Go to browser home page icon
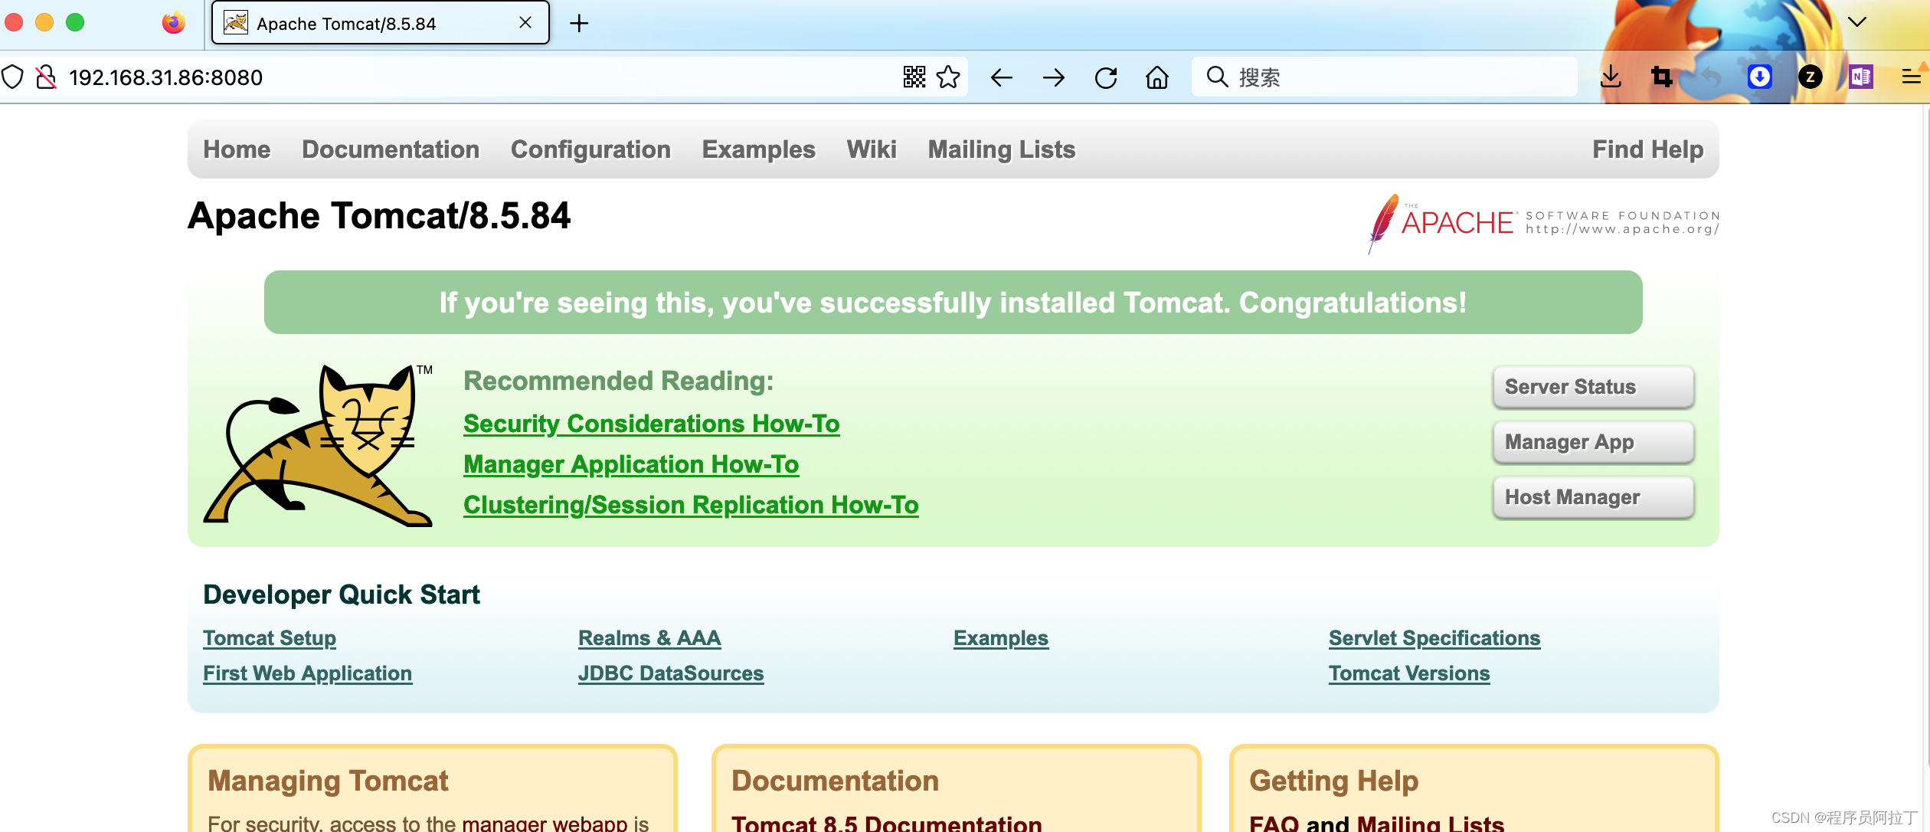The width and height of the screenshot is (1930, 832). tap(1156, 77)
